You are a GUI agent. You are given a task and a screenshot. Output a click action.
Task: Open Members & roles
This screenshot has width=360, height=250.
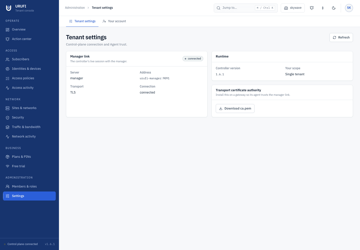(29, 186)
